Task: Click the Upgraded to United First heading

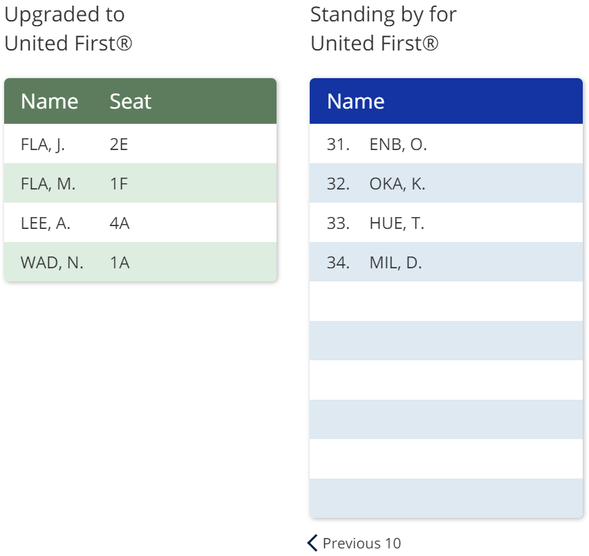Action: (68, 28)
